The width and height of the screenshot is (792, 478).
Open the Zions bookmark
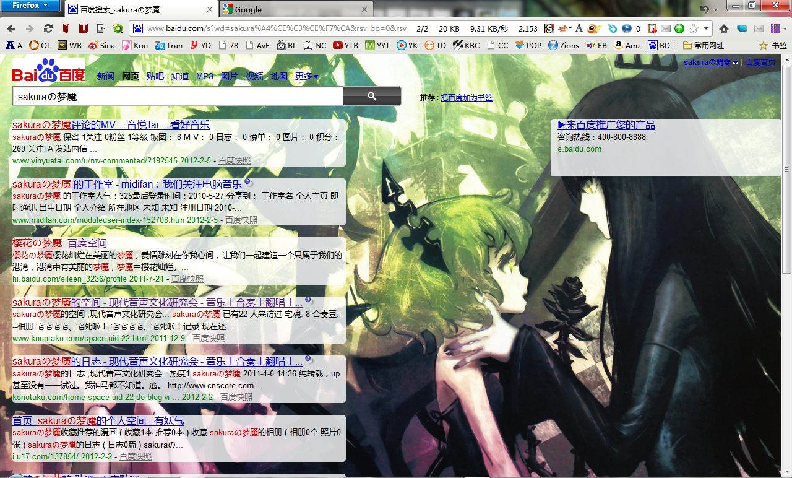(564, 45)
